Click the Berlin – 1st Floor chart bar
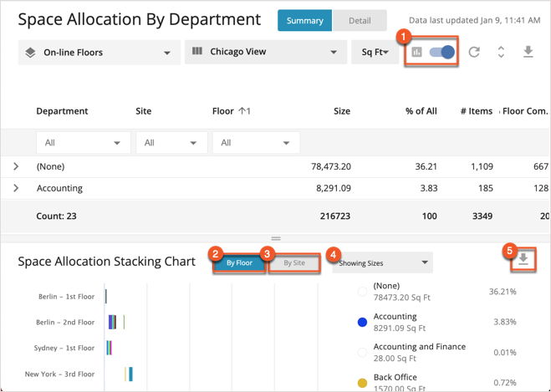The image size is (551, 392). (x=106, y=297)
